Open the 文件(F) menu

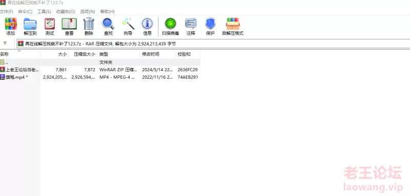pyautogui.click(x=7, y=11)
